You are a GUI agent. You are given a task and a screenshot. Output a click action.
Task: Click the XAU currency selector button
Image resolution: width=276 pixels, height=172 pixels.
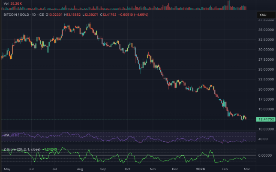263,15
